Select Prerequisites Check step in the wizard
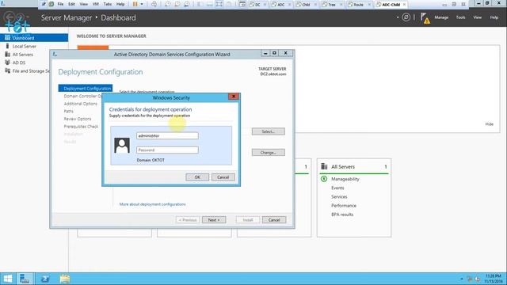Viewport: 507px width, 285px height. 81,127
